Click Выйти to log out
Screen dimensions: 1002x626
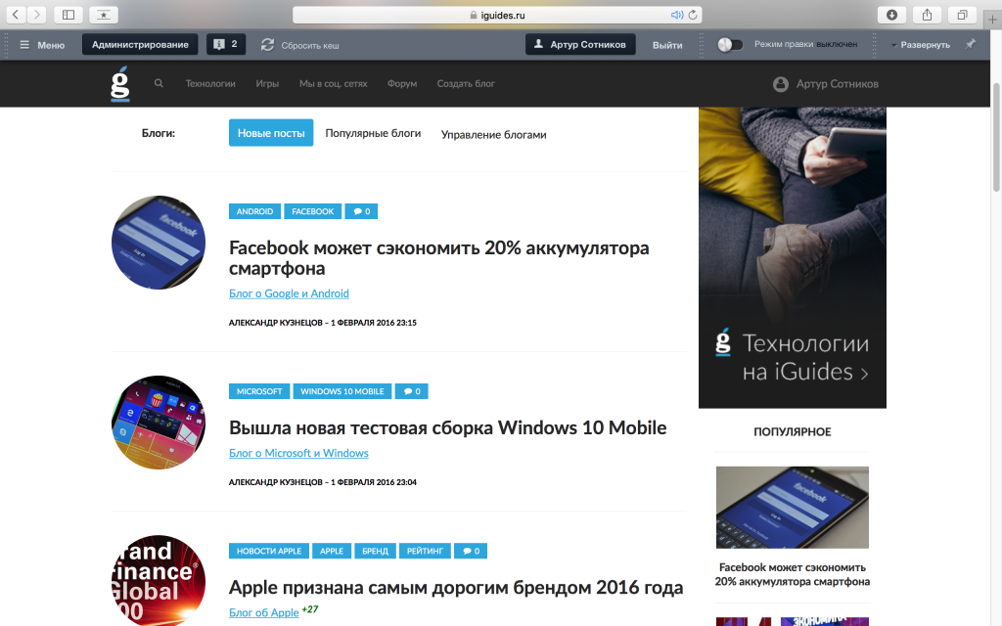click(x=667, y=45)
